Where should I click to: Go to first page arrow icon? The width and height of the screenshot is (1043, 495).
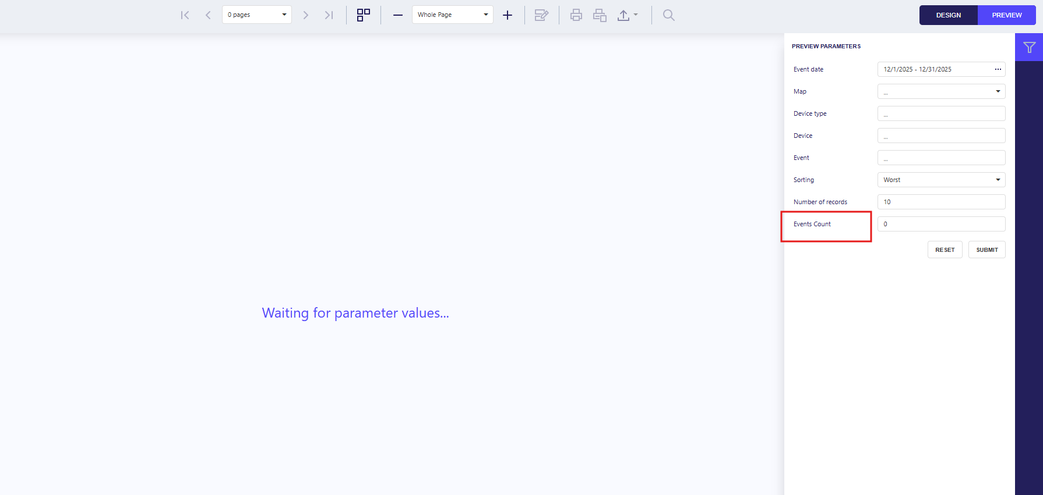point(185,15)
